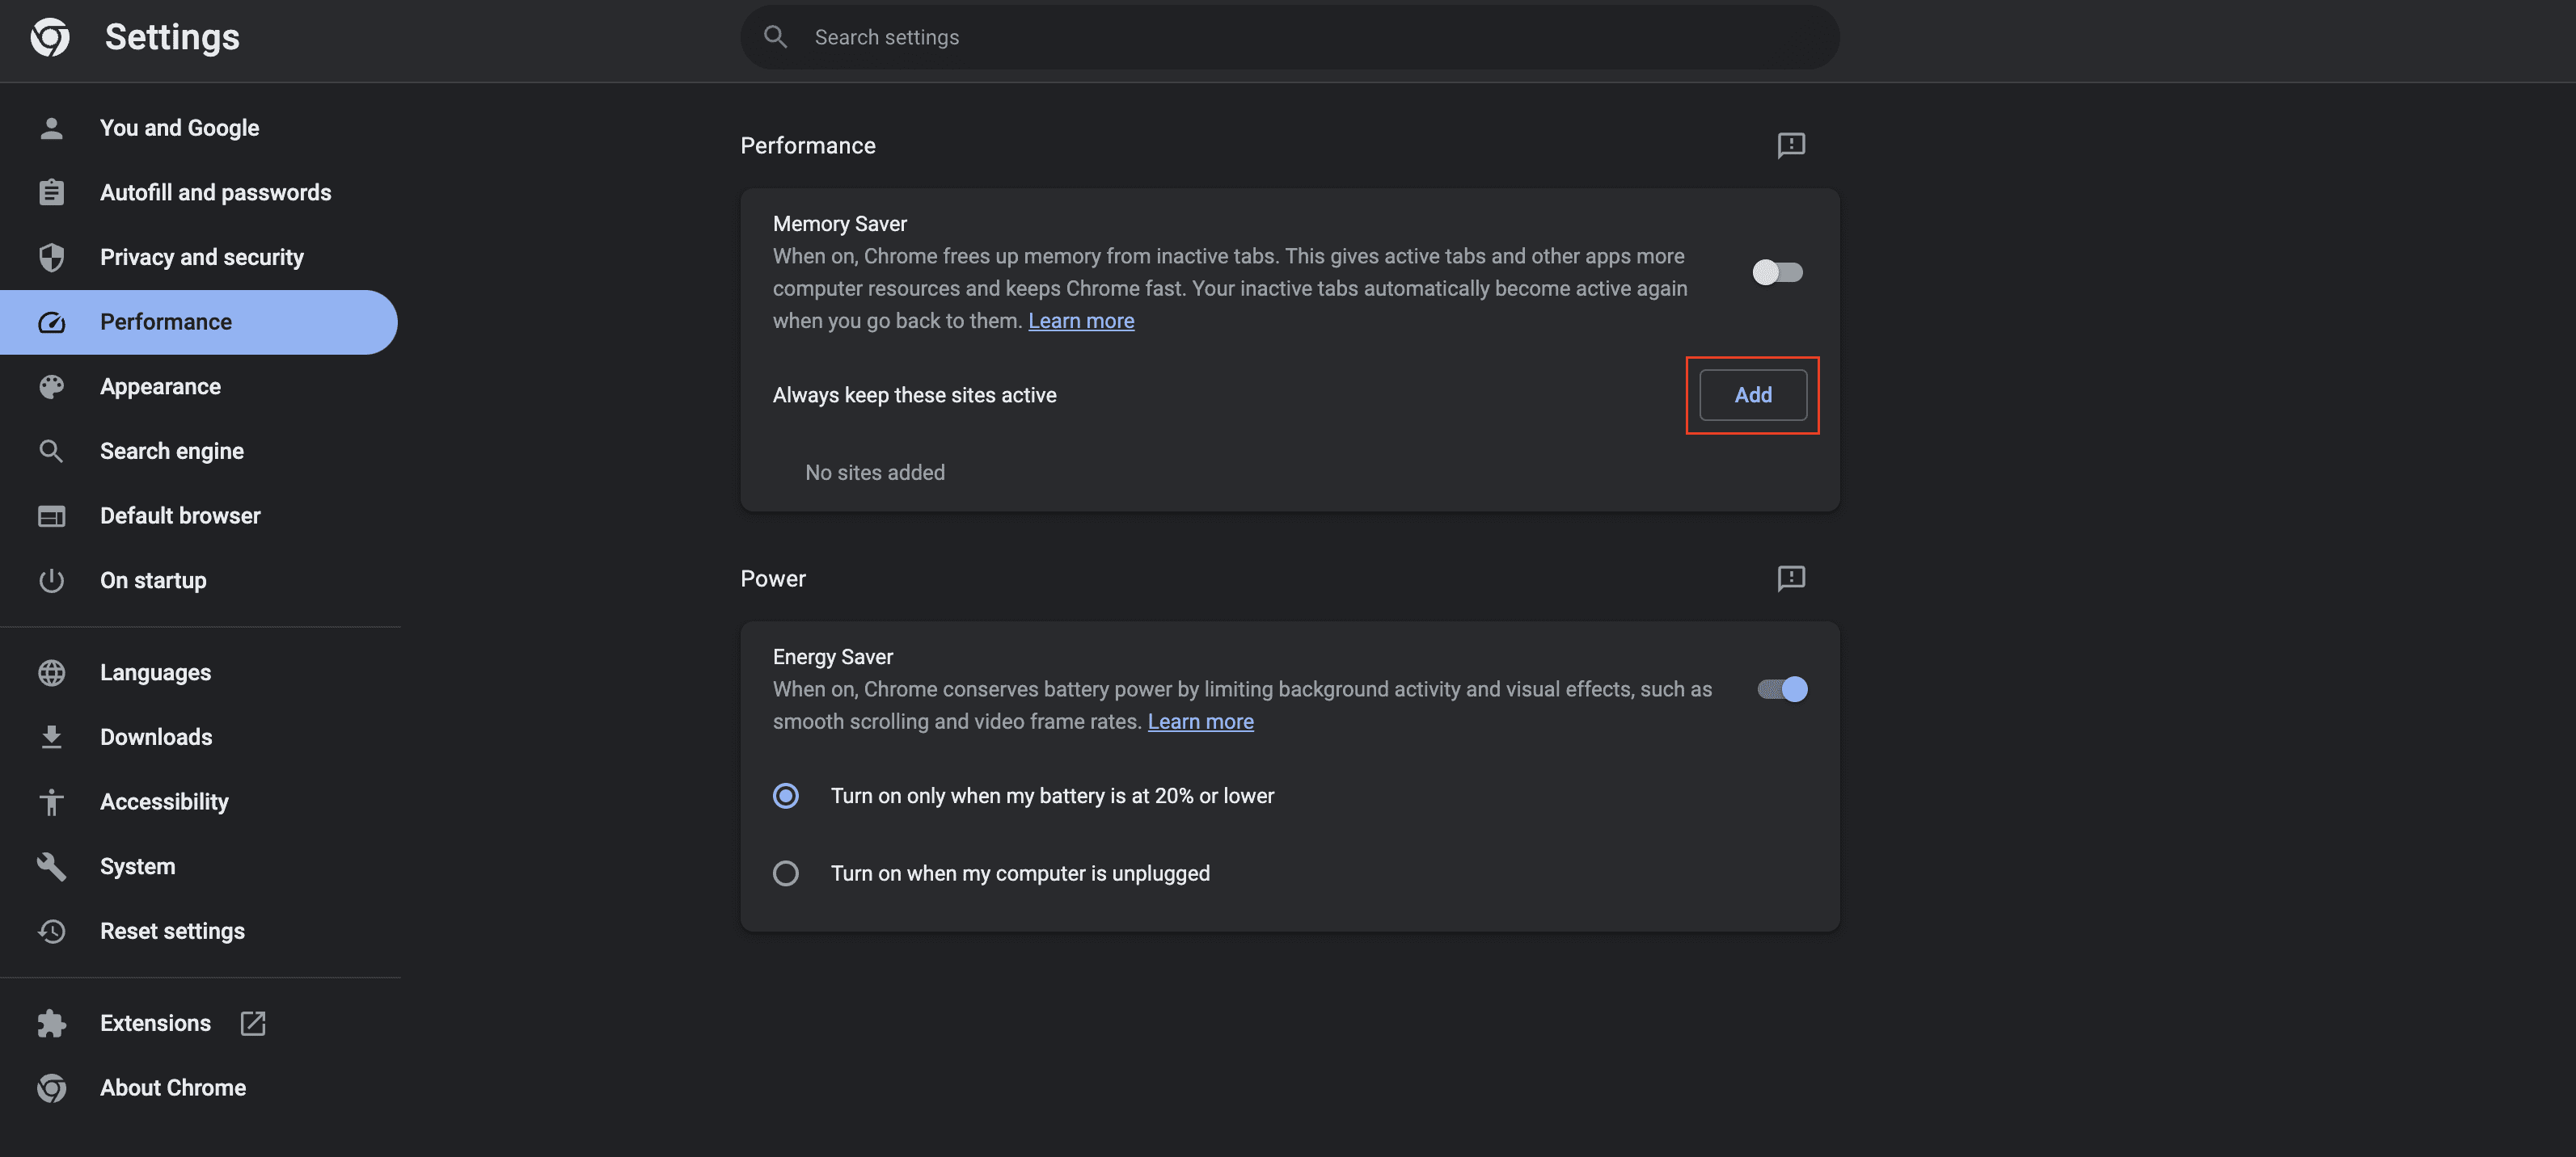Click the magnifier icon for Search engine
The width and height of the screenshot is (2576, 1157).
coord(52,451)
